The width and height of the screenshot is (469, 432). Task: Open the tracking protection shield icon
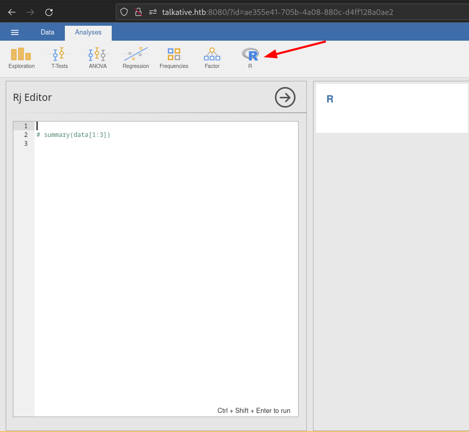tap(124, 12)
